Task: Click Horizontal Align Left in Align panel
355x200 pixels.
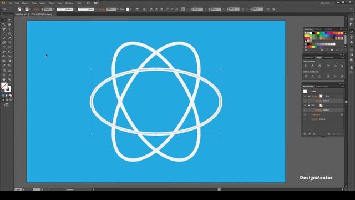Action: click(306, 66)
